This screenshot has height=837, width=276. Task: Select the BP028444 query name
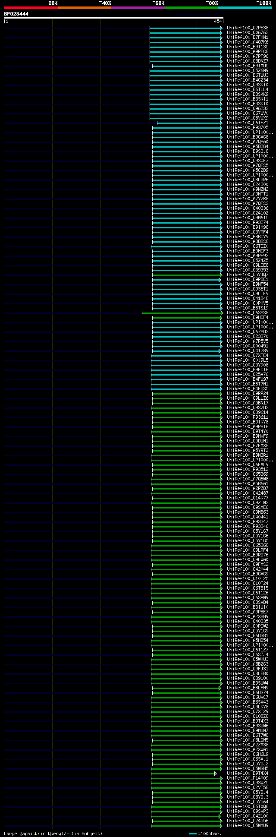[16, 14]
